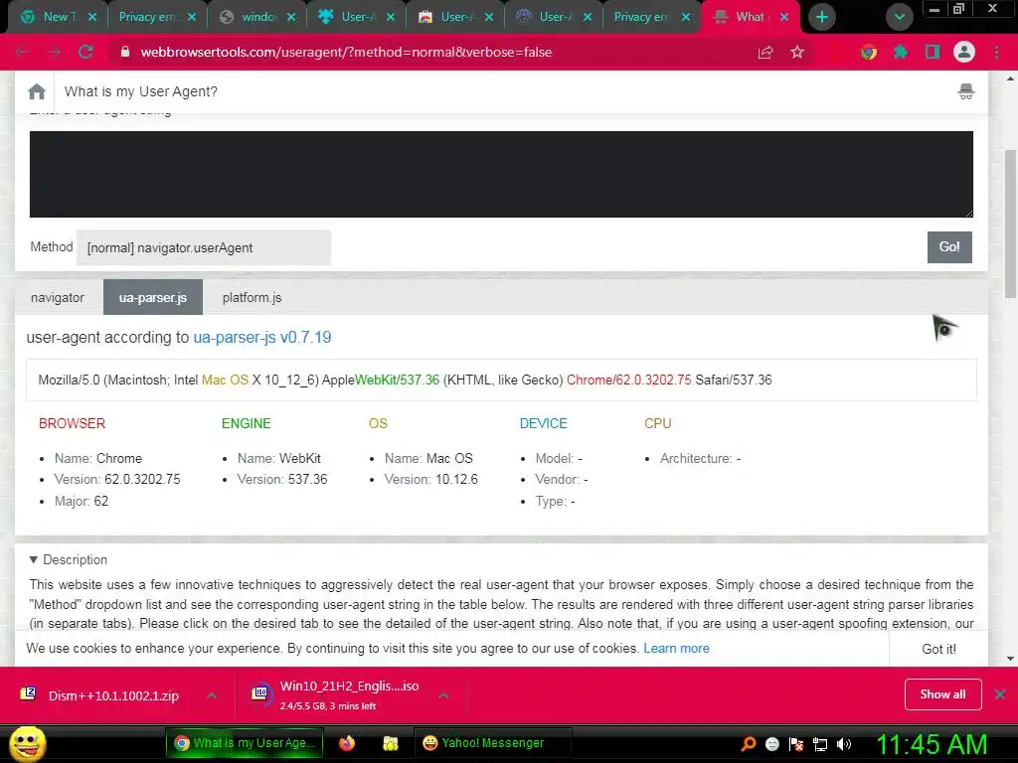The image size is (1018, 763).
Task: Open the Chrome-colored extension icon in the toolbar
Action: coord(869,52)
